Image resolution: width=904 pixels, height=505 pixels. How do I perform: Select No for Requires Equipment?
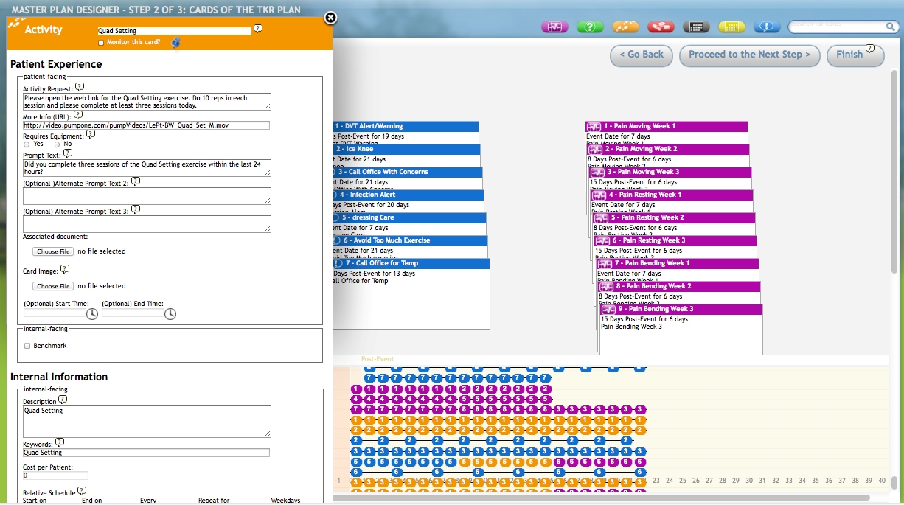coord(57,144)
